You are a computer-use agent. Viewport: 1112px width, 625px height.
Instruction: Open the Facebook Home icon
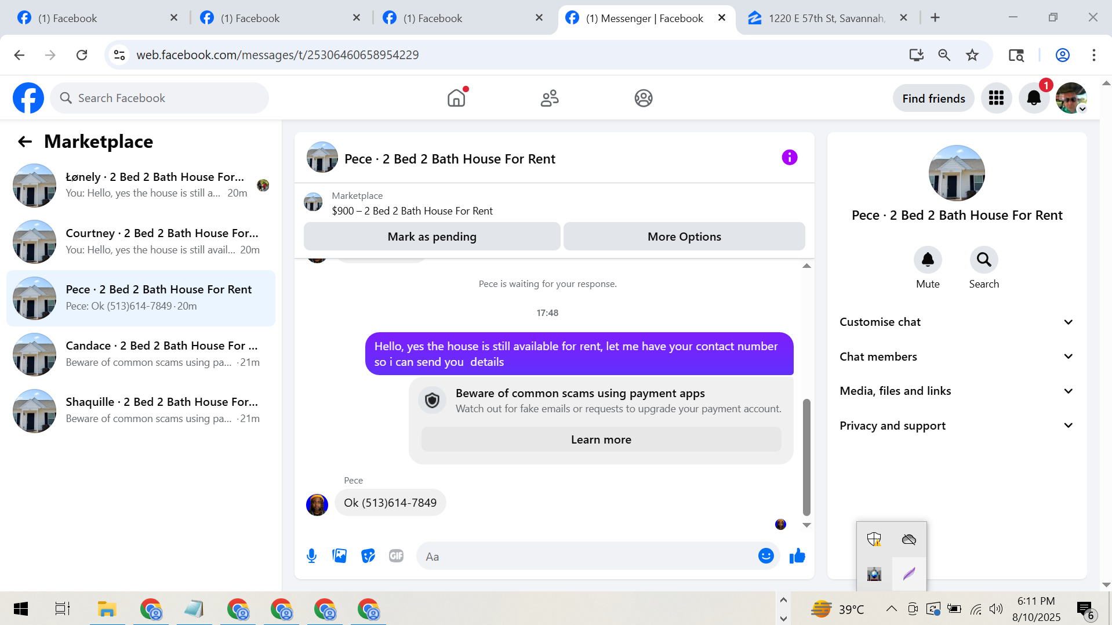(x=457, y=98)
